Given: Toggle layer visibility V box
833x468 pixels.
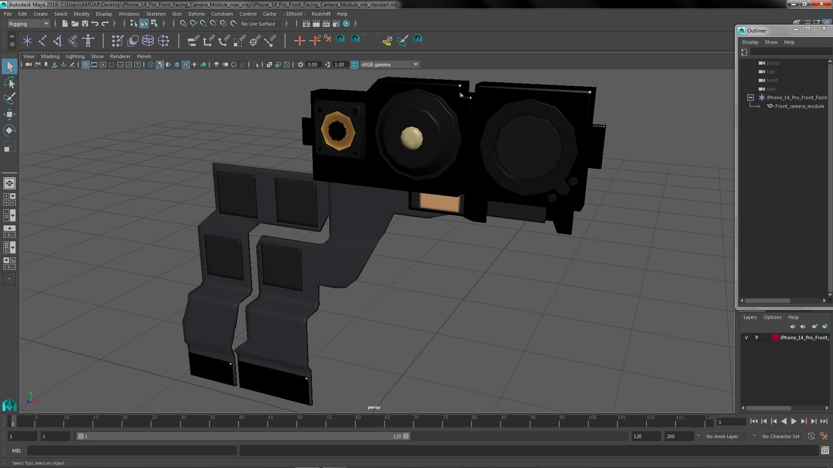Looking at the screenshot, I should tap(746, 338).
